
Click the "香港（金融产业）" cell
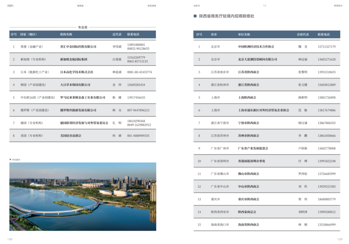click(32, 47)
